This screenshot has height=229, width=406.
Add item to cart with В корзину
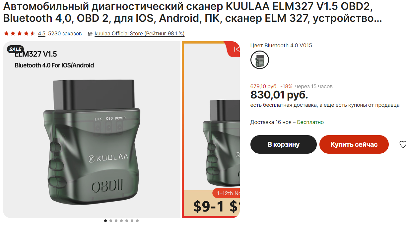[x=284, y=144]
